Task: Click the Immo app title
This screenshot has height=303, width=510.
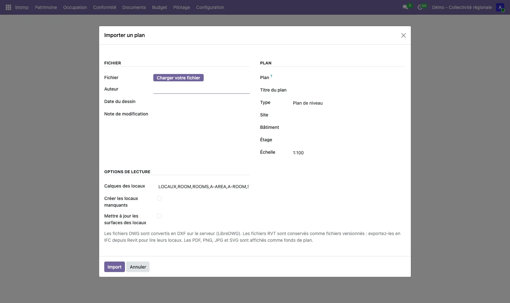Action: coord(22,7)
